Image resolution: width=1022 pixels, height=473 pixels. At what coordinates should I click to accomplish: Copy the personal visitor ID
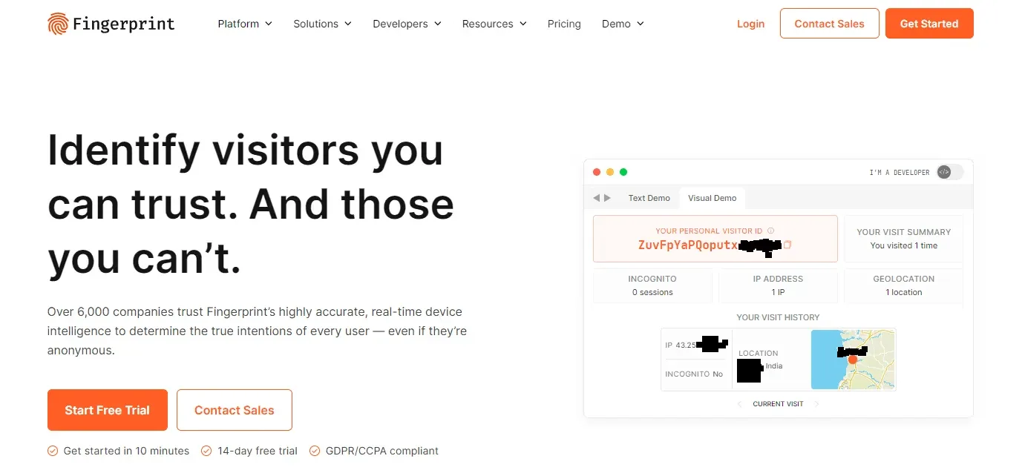(788, 245)
